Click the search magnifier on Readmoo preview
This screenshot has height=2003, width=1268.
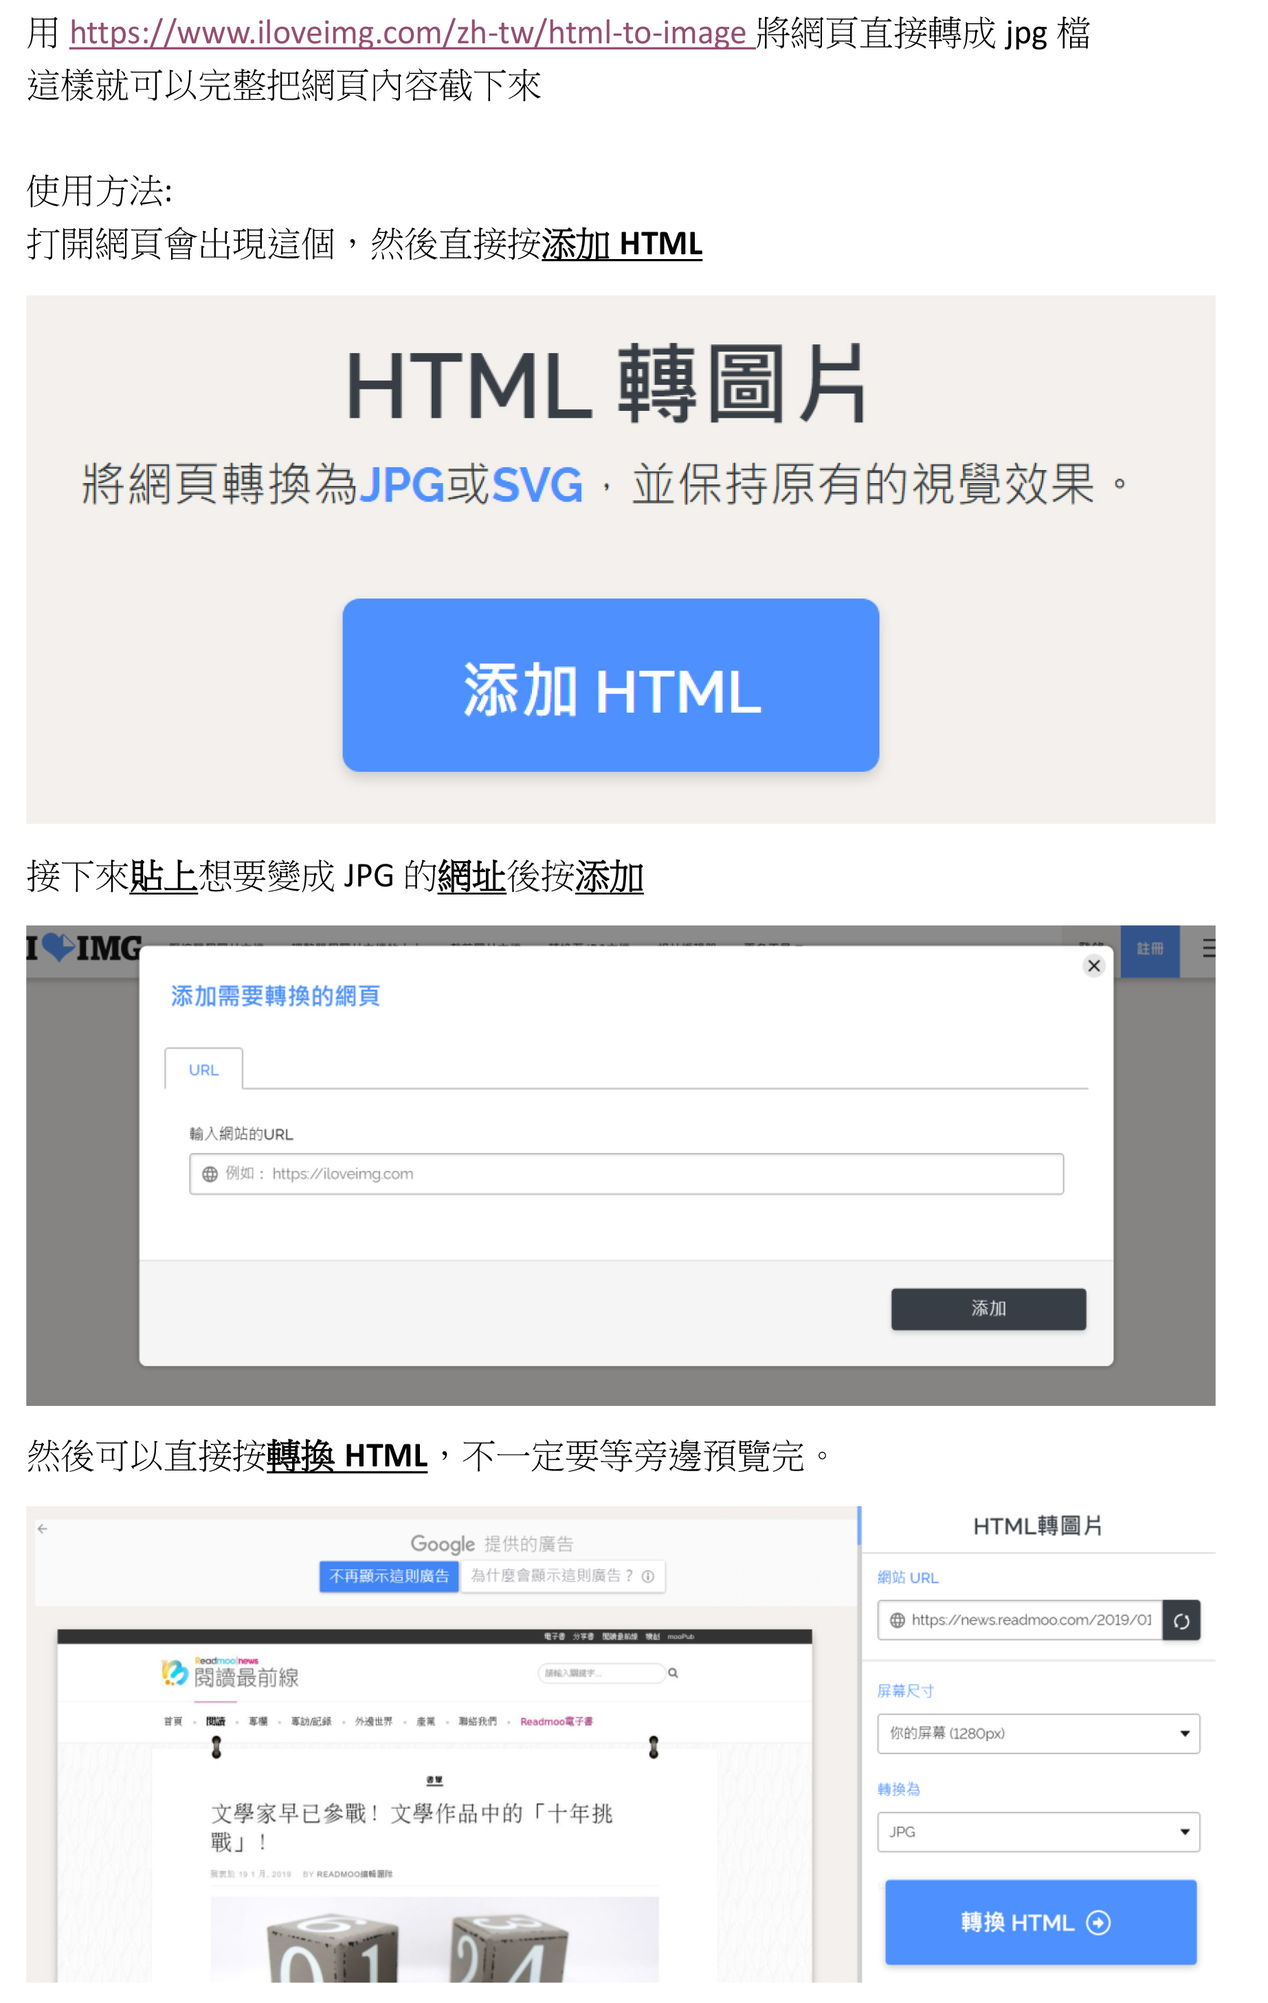(x=673, y=1672)
